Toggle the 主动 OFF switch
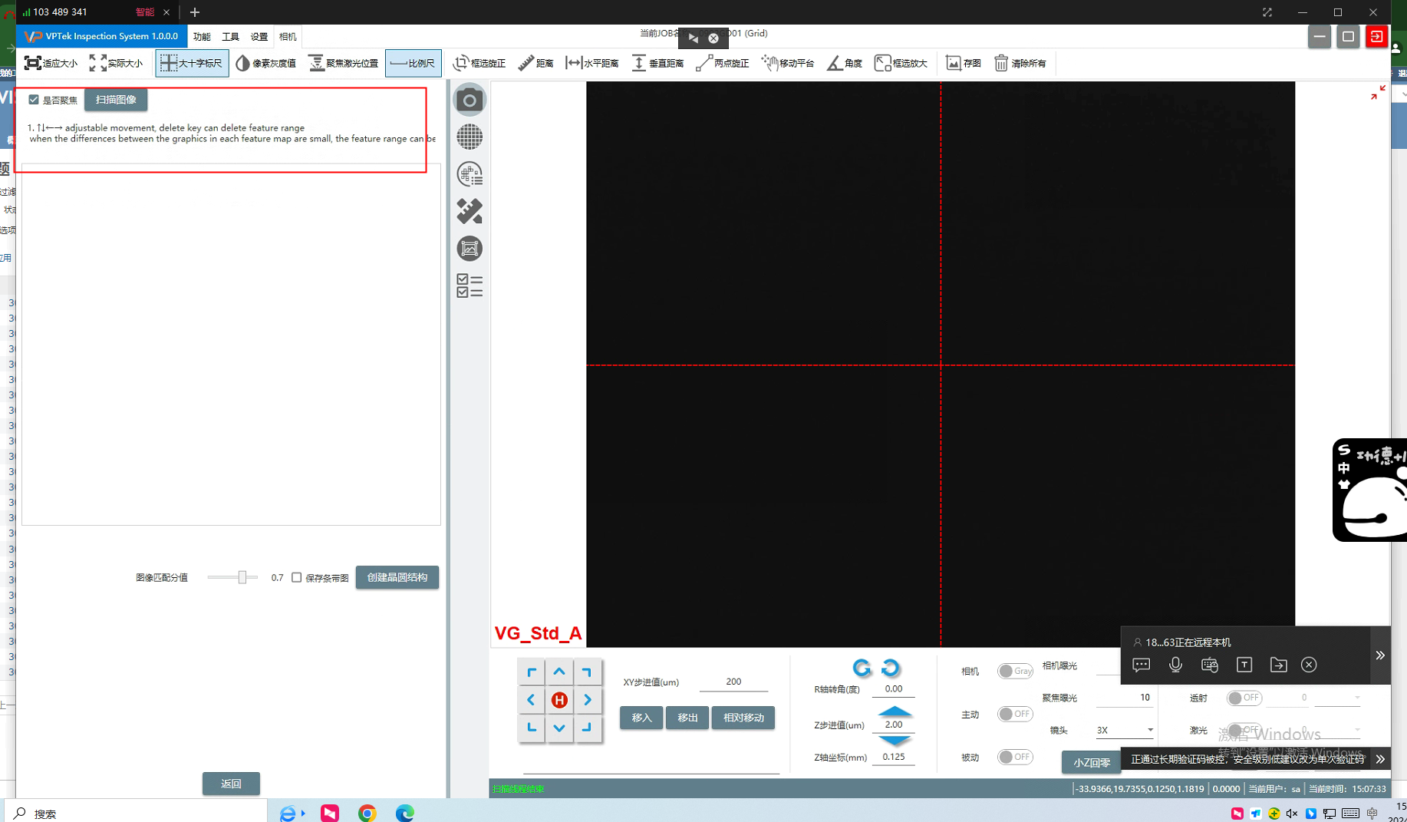 click(1015, 714)
